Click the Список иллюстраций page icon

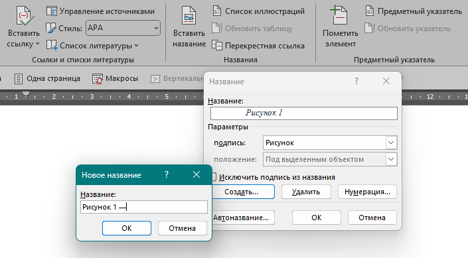click(217, 11)
